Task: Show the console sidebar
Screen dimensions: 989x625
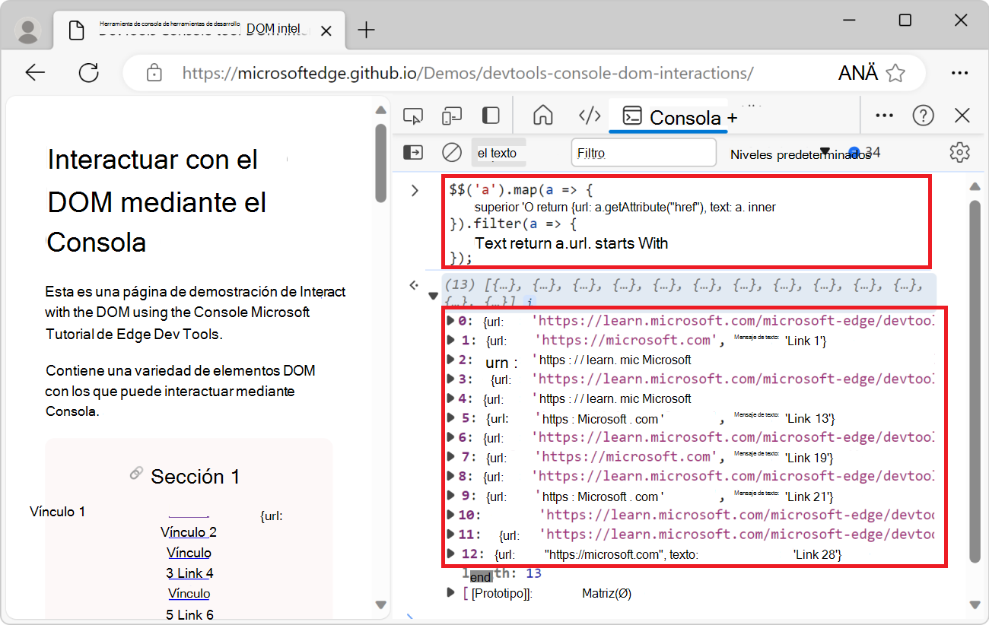Action: (412, 152)
